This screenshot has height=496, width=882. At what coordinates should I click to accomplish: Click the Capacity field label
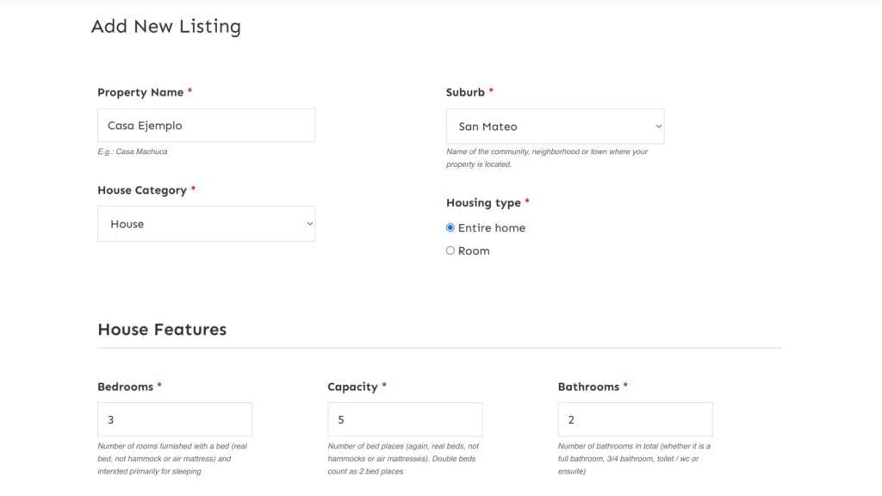click(x=352, y=387)
